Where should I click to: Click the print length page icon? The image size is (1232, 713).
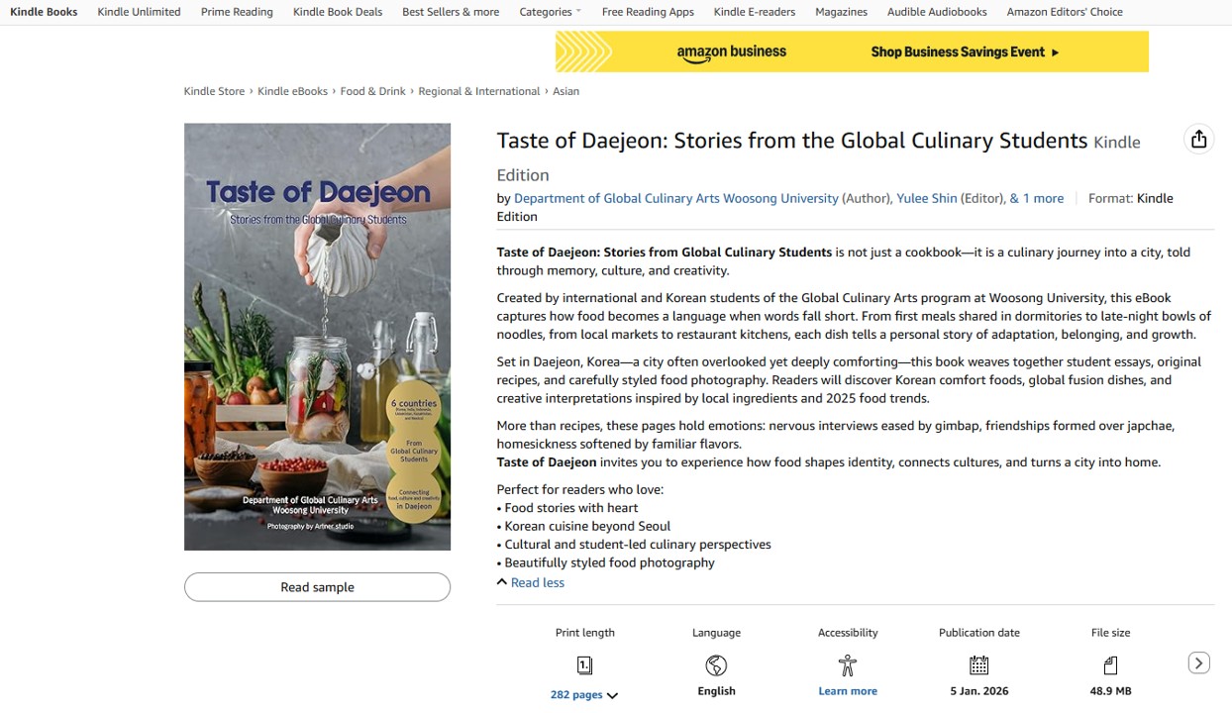pyautogui.click(x=584, y=665)
